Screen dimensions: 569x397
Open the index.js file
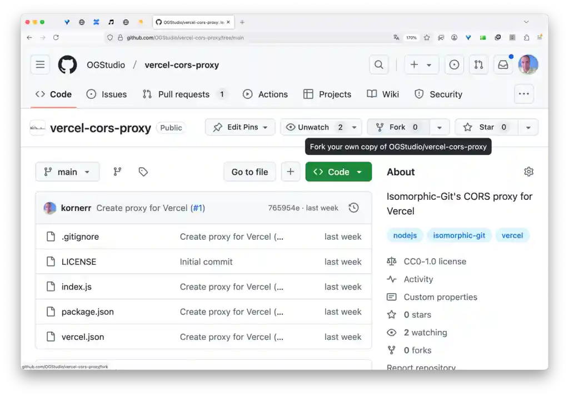click(x=77, y=287)
